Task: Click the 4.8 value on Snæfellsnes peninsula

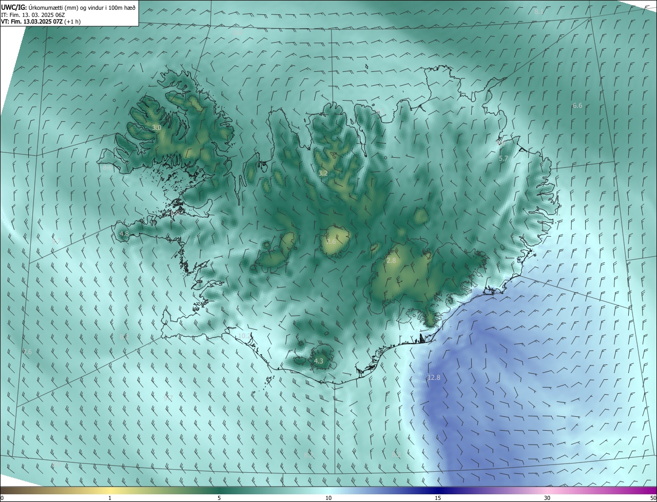Action: pos(124,234)
